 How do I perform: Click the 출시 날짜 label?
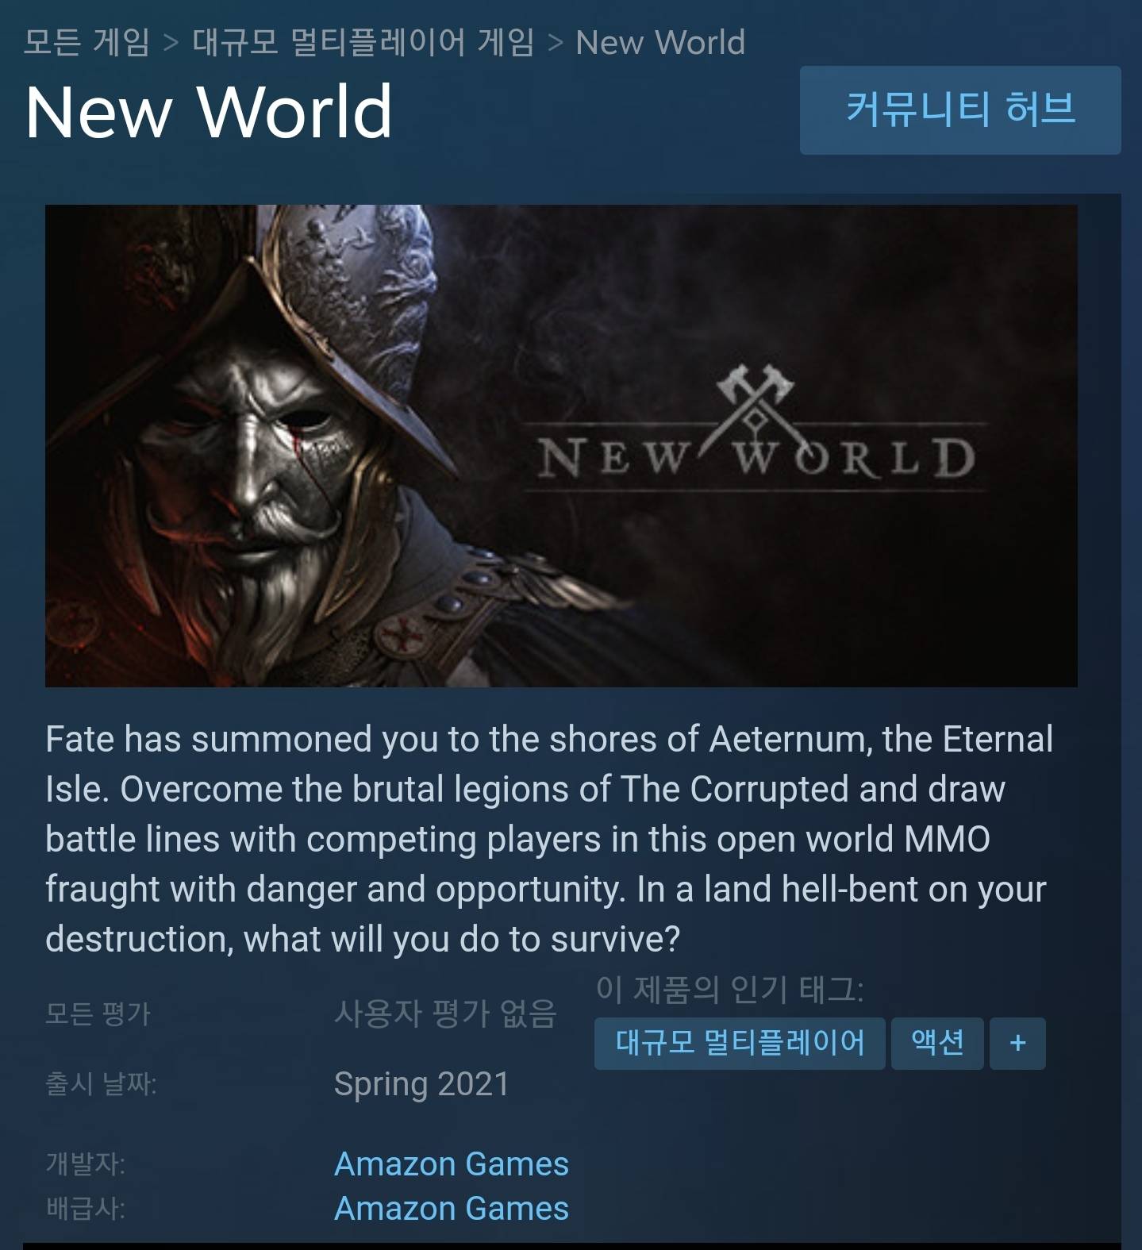101,1083
